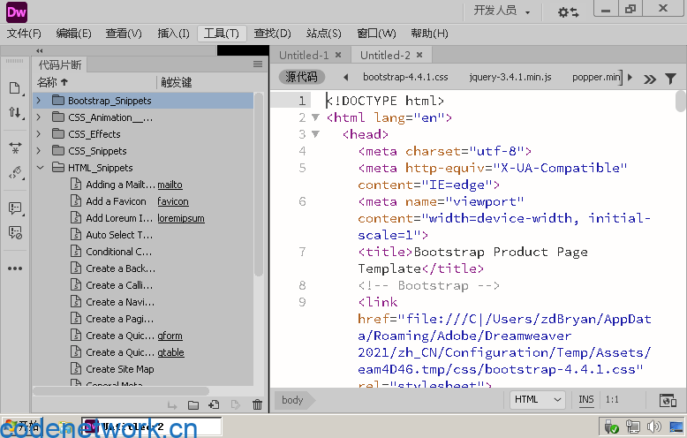
Task: Click the edit snippet icon at panel bottom
Action: pyautogui.click(x=235, y=404)
